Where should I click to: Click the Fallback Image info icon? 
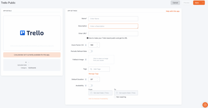[x=86, y=60]
